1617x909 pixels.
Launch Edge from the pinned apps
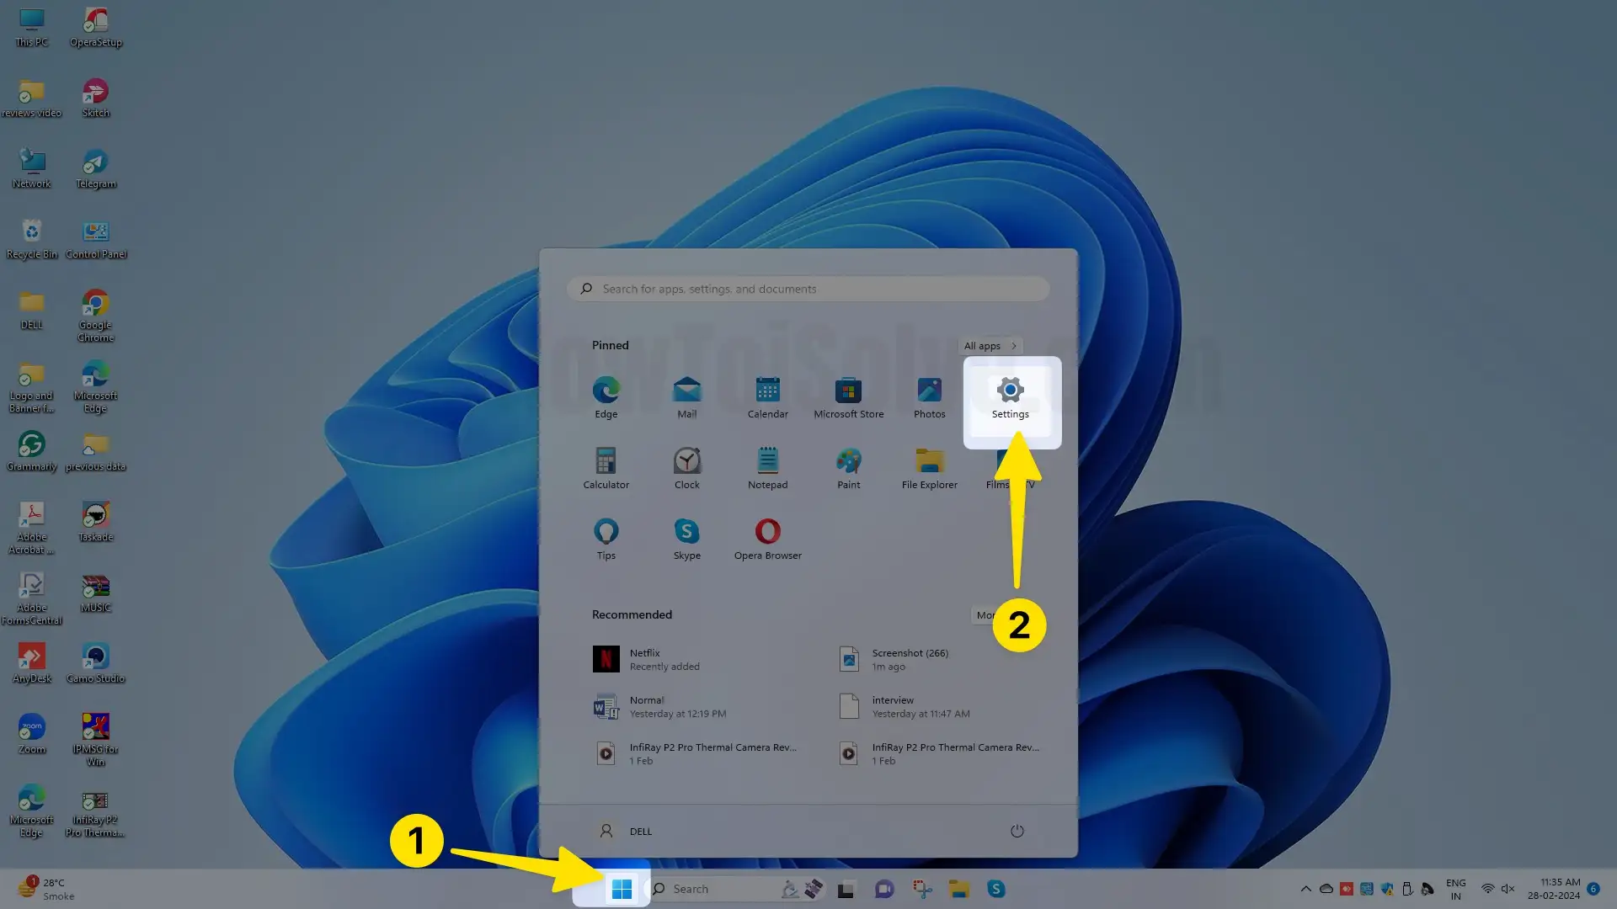click(x=606, y=398)
